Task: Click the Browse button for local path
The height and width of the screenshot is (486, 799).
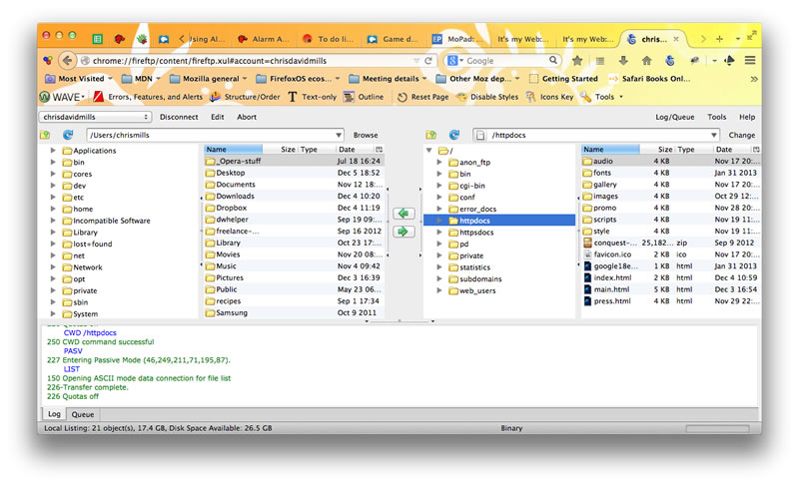Action: [366, 135]
